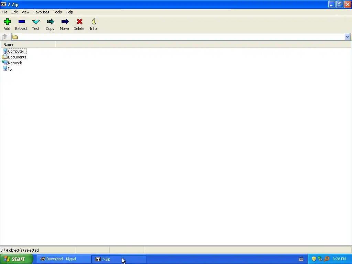Go up one folder level

4,36
